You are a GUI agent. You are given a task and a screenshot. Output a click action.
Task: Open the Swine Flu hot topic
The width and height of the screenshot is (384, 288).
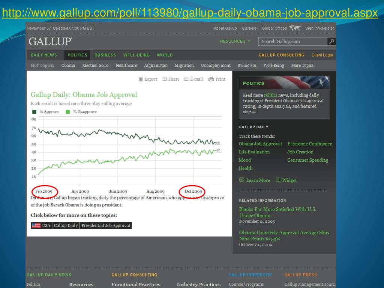[247, 65]
